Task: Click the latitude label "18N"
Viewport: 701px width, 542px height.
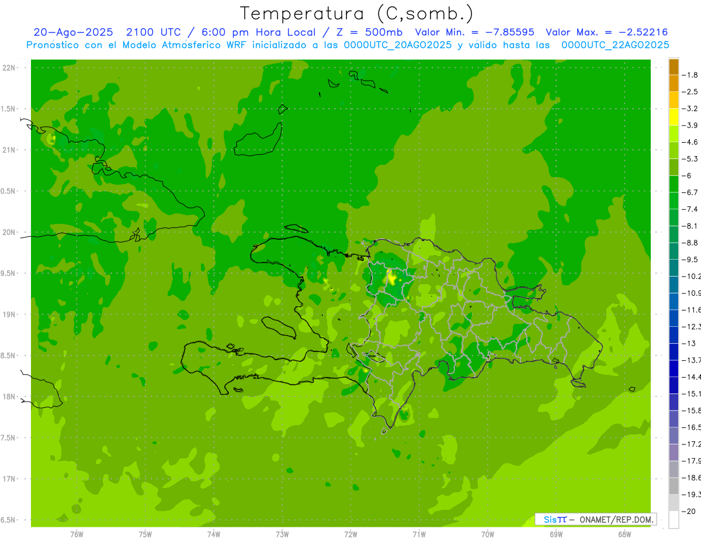Action: 9,396
